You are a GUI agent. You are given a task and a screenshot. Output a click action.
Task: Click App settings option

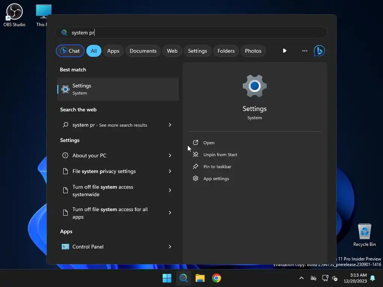(x=216, y=179)
